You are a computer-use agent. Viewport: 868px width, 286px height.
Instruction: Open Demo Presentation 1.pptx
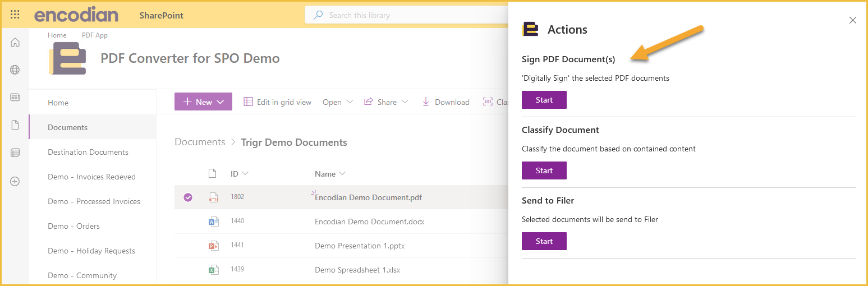[360, 246]
